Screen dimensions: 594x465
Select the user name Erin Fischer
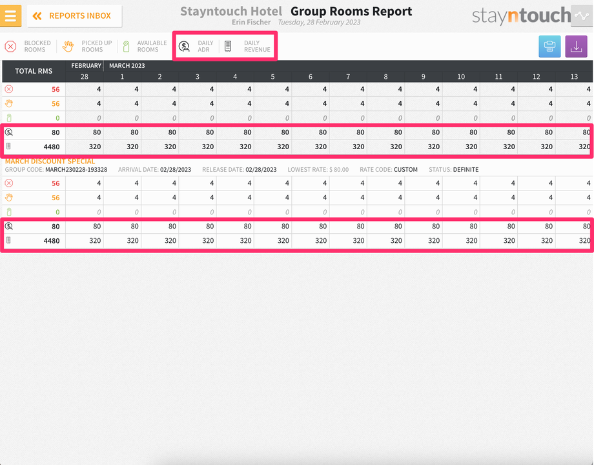point(251,23)
